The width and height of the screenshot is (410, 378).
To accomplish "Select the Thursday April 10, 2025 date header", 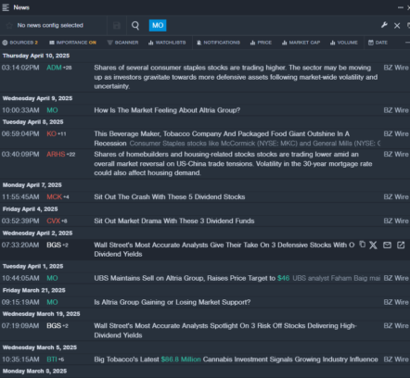I will tap(36, 56).
